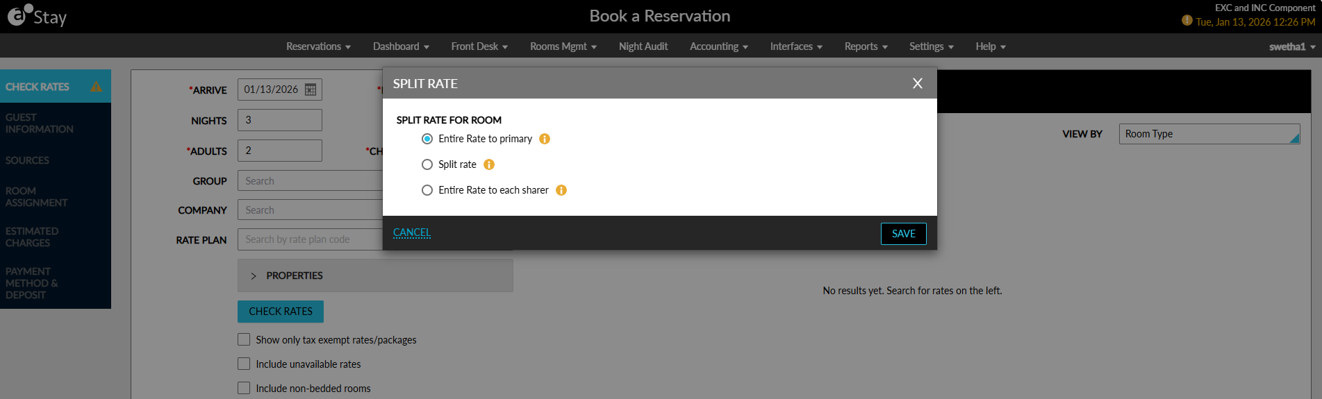
Task: Click the Cancel link in dialog
Action: pos(412,232)
